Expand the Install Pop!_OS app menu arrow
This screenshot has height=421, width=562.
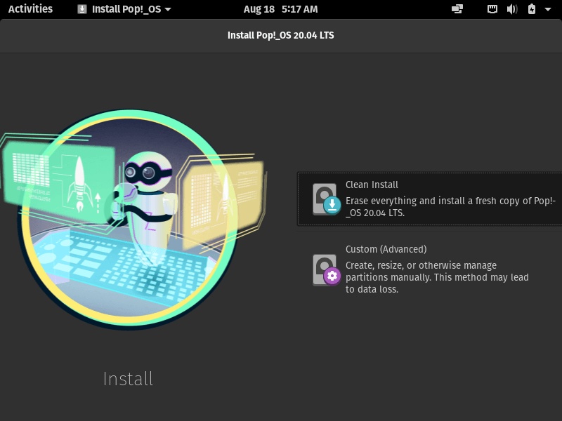pos(168,9)
